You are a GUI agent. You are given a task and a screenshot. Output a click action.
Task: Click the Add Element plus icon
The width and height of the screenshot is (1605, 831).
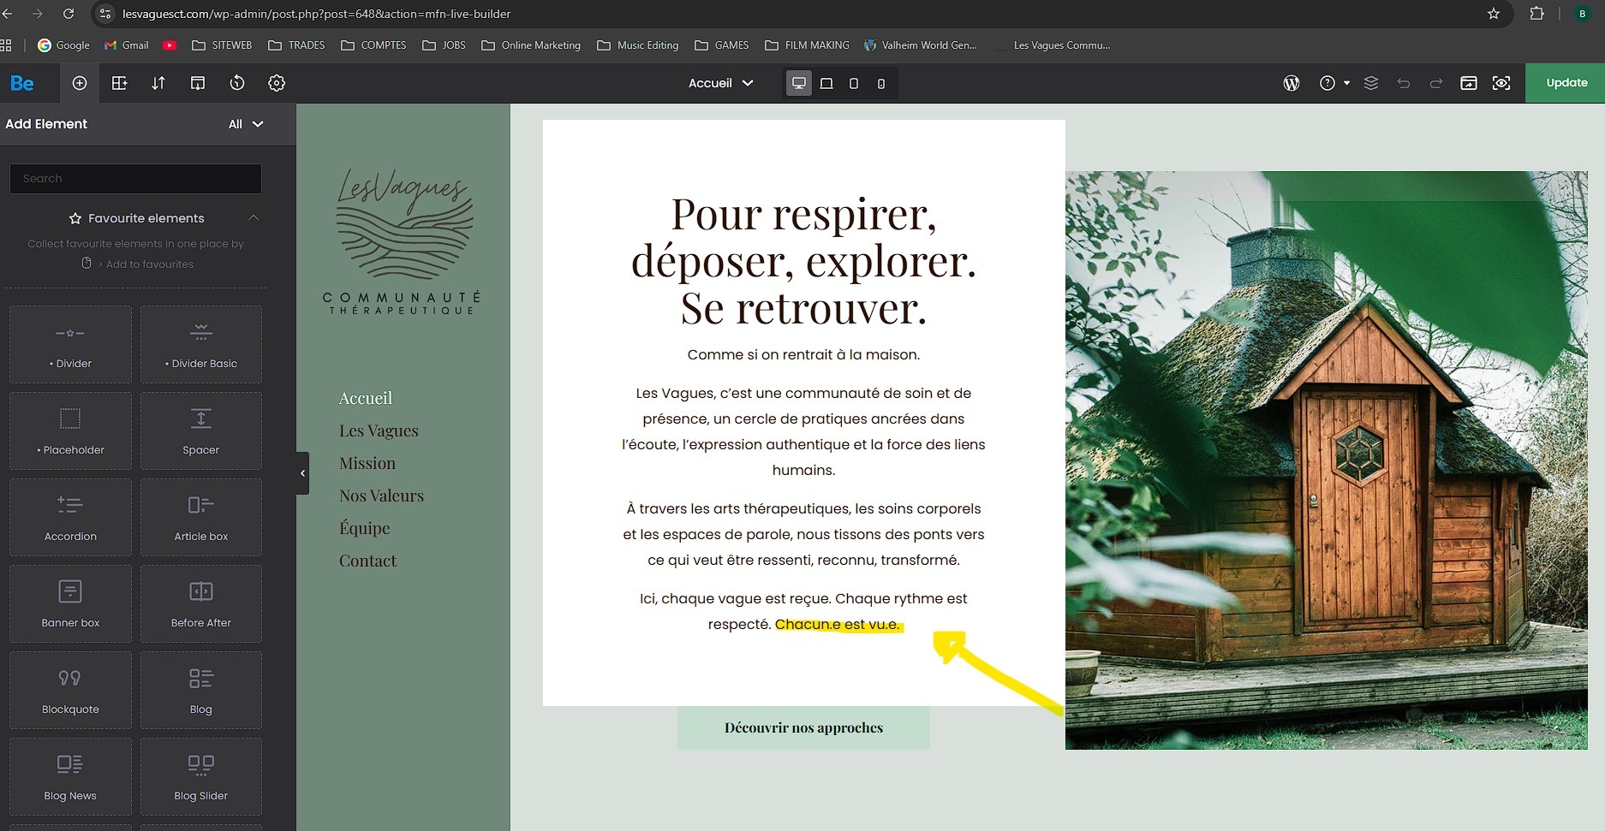[80, 83]
